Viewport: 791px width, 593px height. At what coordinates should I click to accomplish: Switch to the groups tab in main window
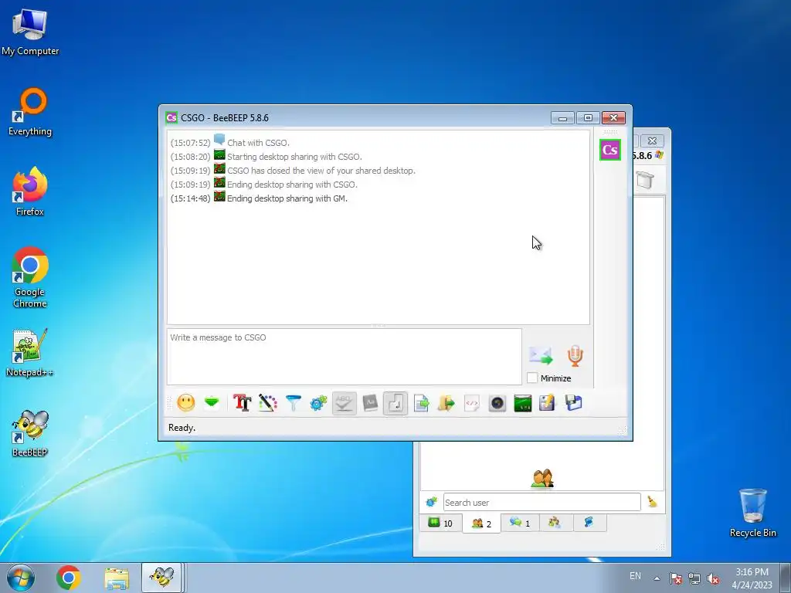point(555,523)
